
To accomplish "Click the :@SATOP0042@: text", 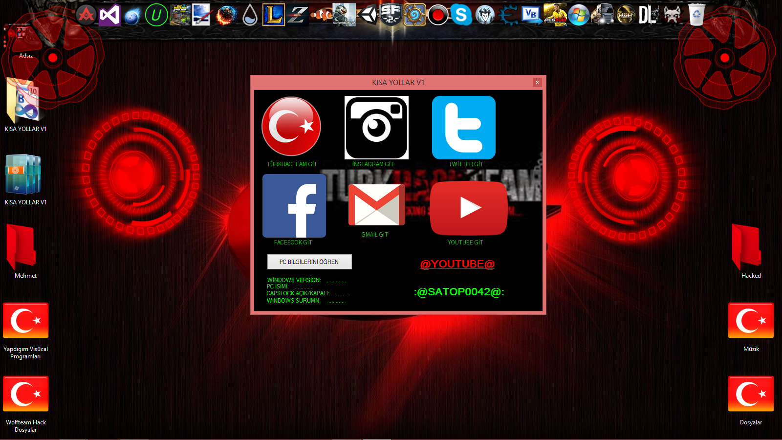I will [459, 292].
